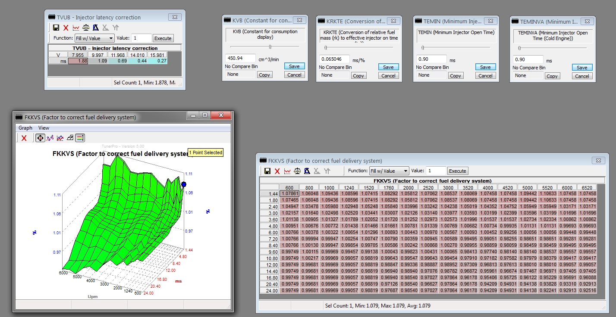Click the blue metronome icon in FKKVS table toolbar
The height and width of the screenshot is (317, 616).
307,171
